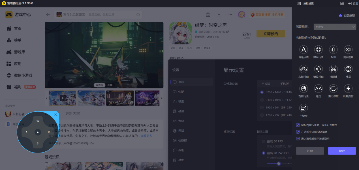
Task: Select the 扳机 trigger key icon
Action: coord(333,50)
